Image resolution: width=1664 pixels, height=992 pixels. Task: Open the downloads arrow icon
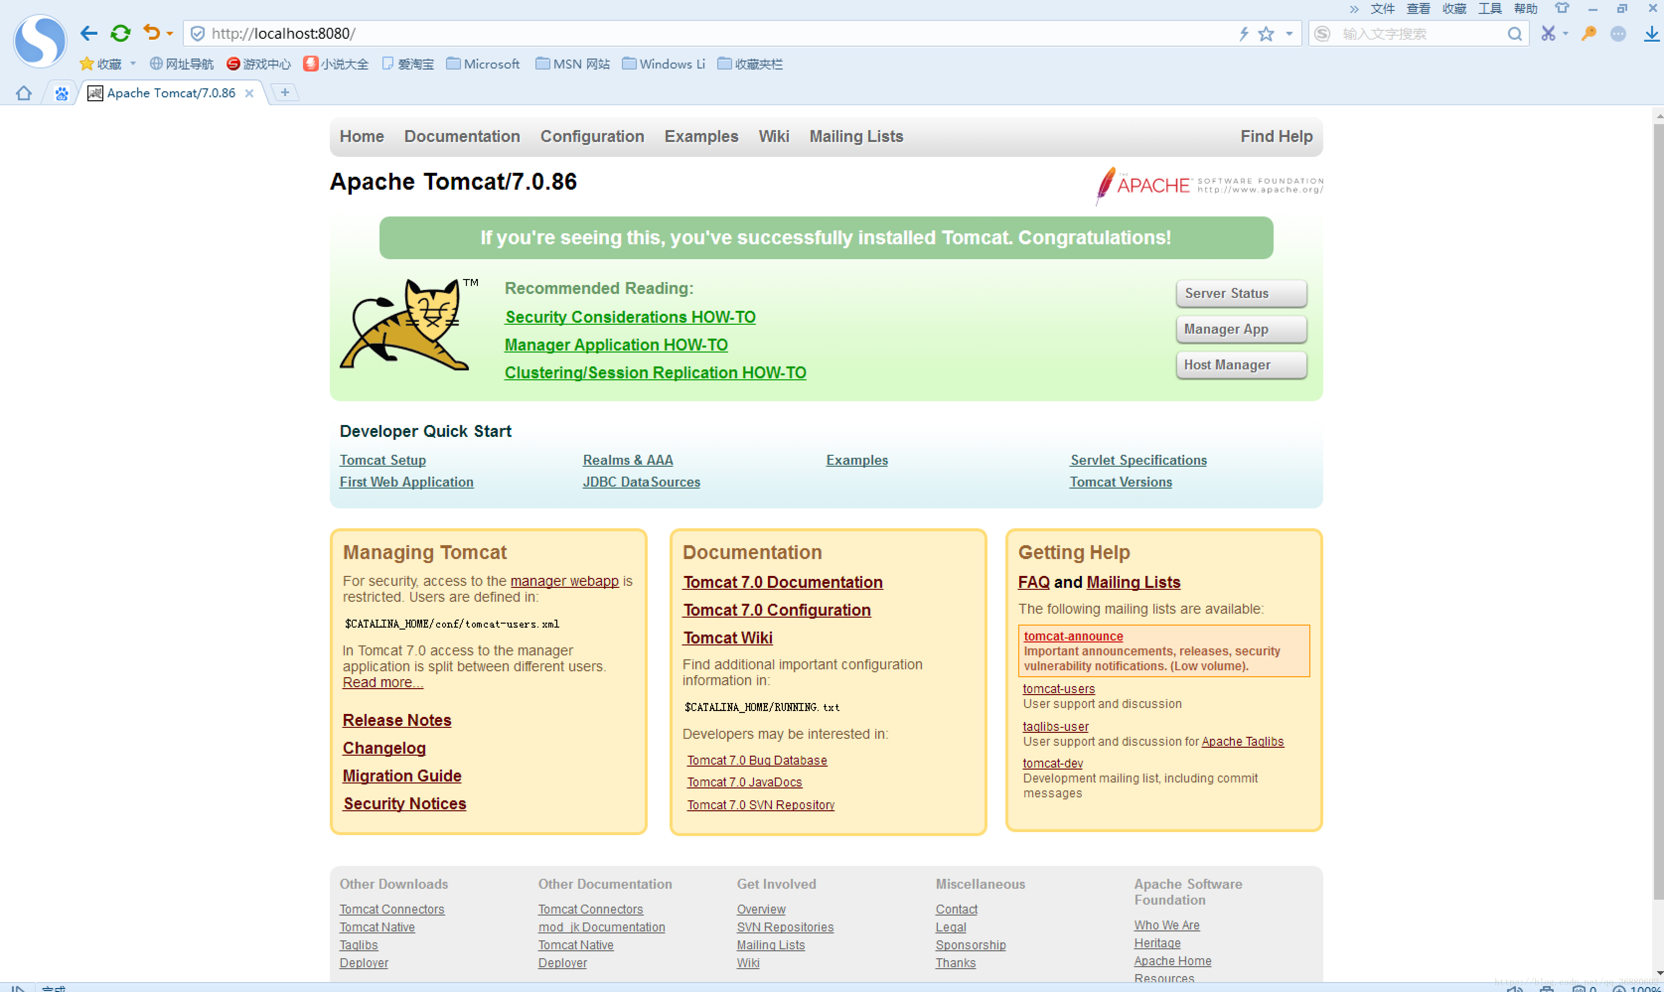point(1651,33)
